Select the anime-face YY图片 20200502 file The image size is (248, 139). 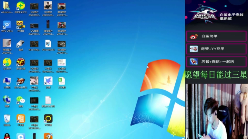click(x=34, y=84)
